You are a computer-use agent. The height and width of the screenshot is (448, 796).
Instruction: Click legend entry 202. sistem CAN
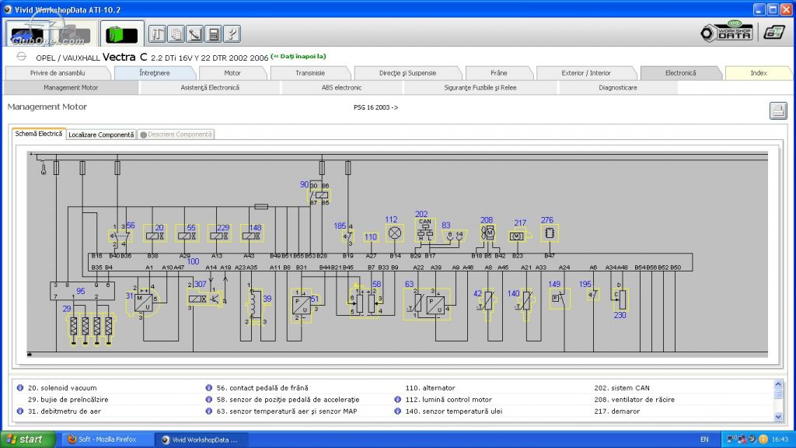[x=622, y=388]
